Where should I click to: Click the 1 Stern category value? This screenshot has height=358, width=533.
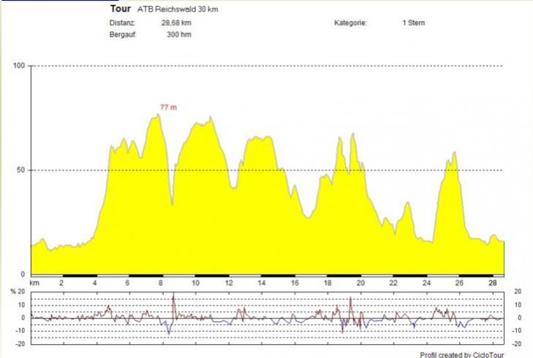tap(413, 23)
